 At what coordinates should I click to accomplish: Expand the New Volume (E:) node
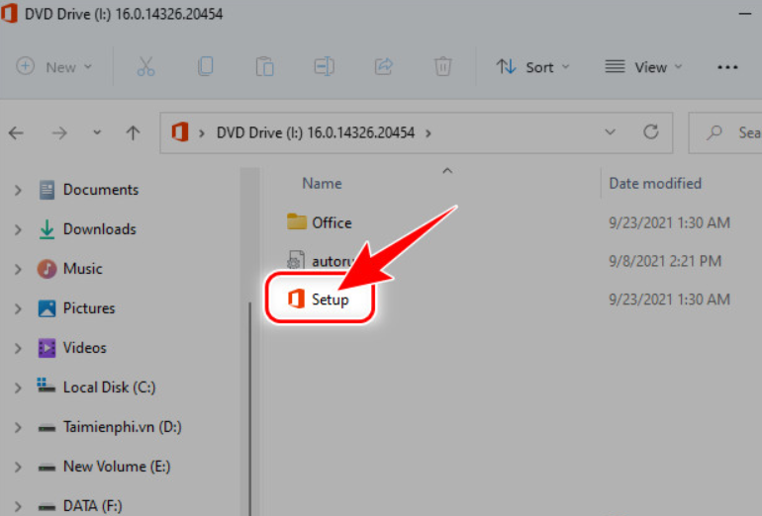(18, 467)
